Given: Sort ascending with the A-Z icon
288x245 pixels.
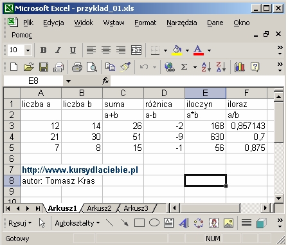Looking at the screenshot, I should (x=206, y=67).
